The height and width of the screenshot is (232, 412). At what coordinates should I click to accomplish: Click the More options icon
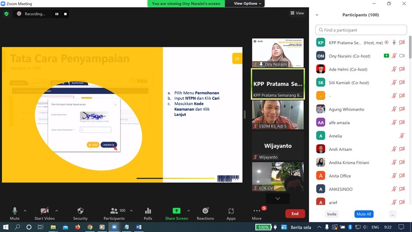[257, 211]
